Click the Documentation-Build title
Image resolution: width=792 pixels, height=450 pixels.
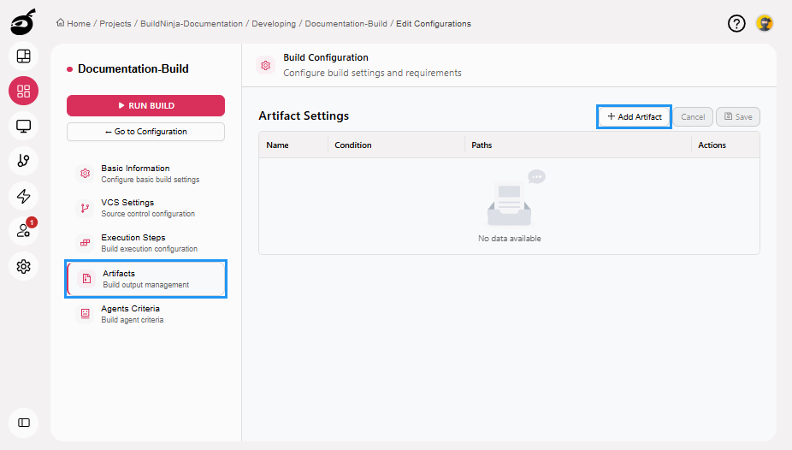tap(133, 68)
